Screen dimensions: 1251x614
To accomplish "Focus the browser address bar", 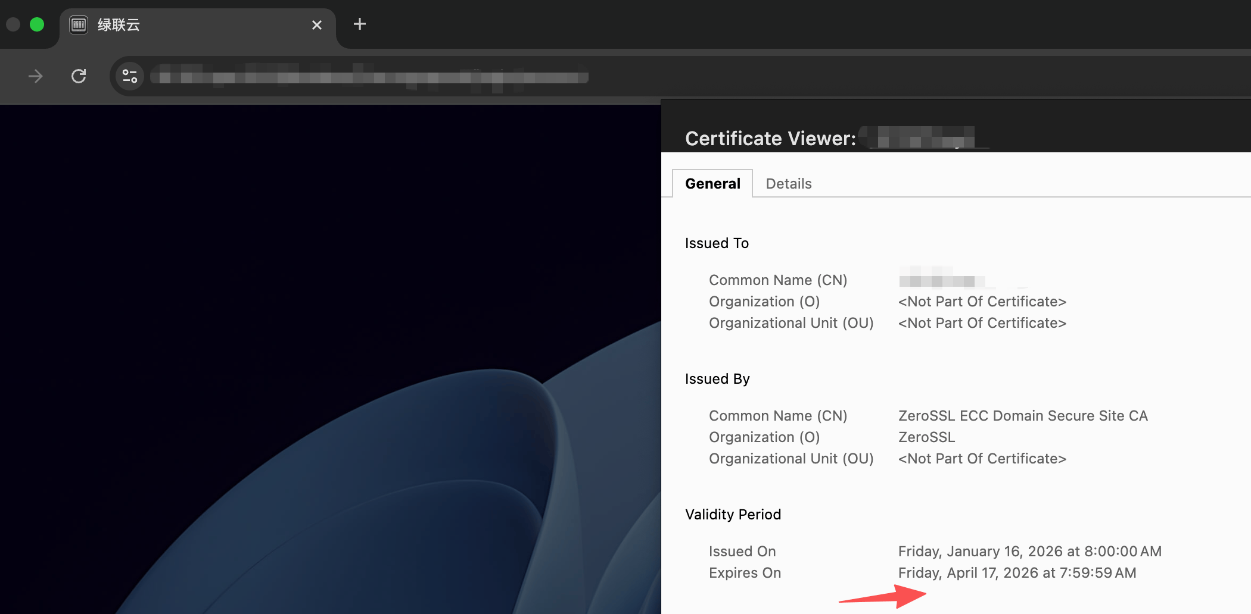I will (369, 77).
